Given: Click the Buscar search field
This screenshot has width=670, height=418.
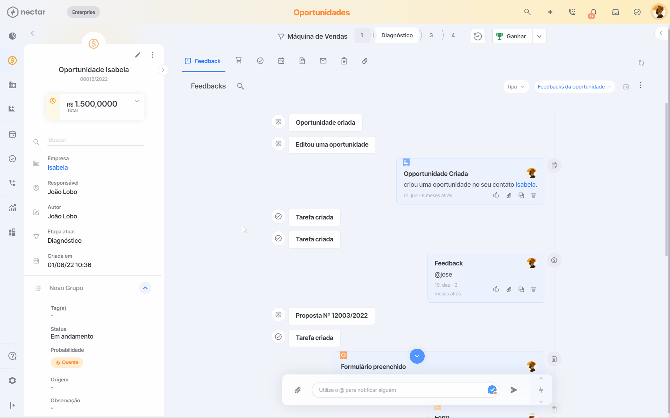Looking at the screenshot, I should click(96, 140).
